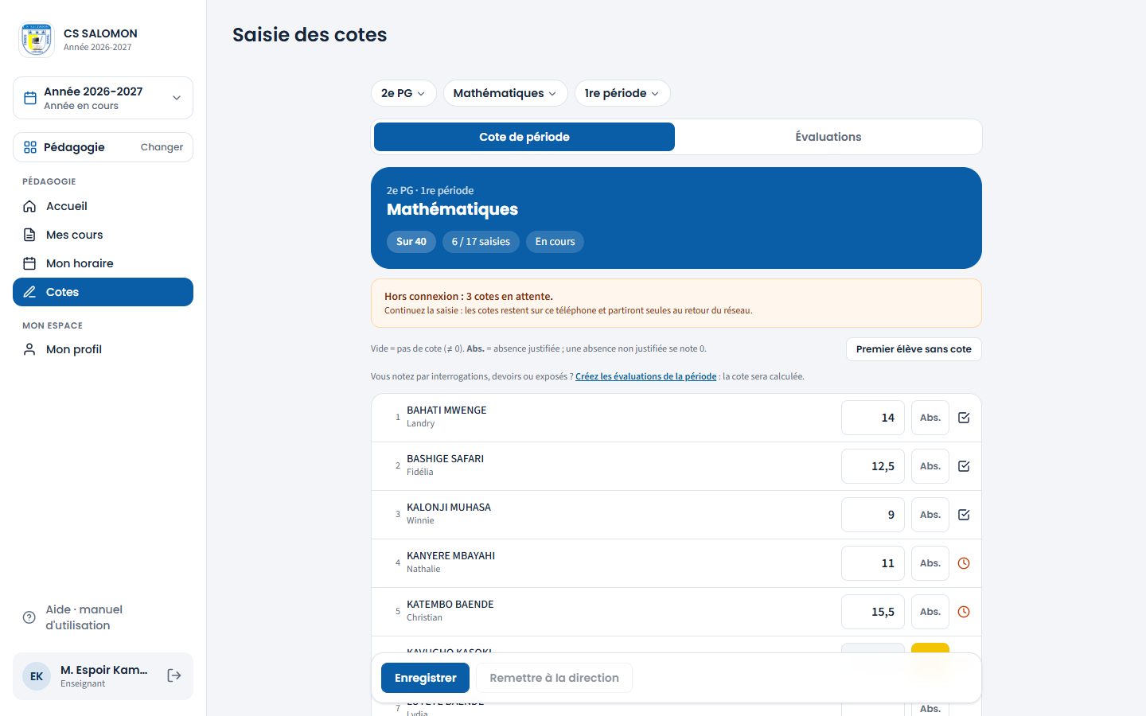Click the saved check icon for KALONJI MUHASA
This screenshot has width=1146, height=716.
point(964,515)
